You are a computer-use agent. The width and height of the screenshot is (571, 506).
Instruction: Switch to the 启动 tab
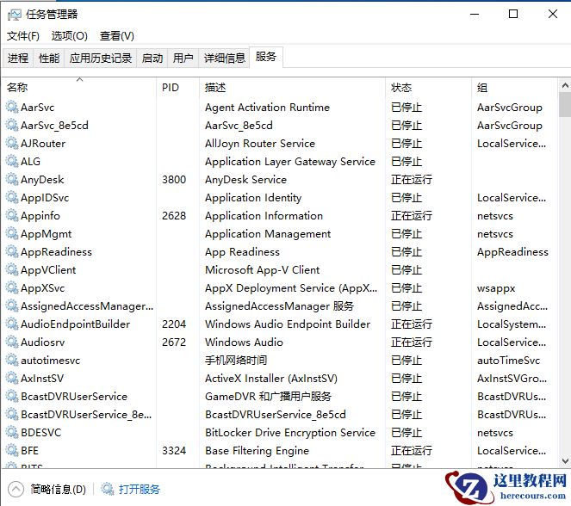[x=152, y=59]
